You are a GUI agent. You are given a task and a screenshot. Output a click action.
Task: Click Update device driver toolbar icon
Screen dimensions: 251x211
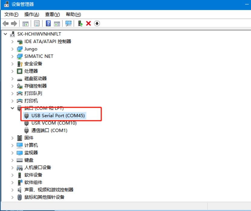(80, 24)
